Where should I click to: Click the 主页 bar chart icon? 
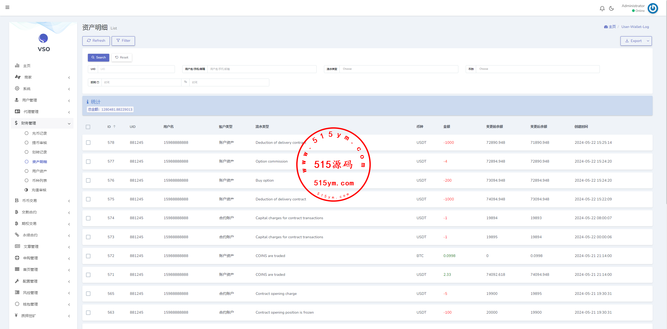click(17, 65)
